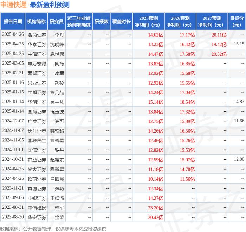The width and height of the screenshot is (246, 232).
Task: Click the 20.11亿 forecast value
Action: (x=219, y=35)
